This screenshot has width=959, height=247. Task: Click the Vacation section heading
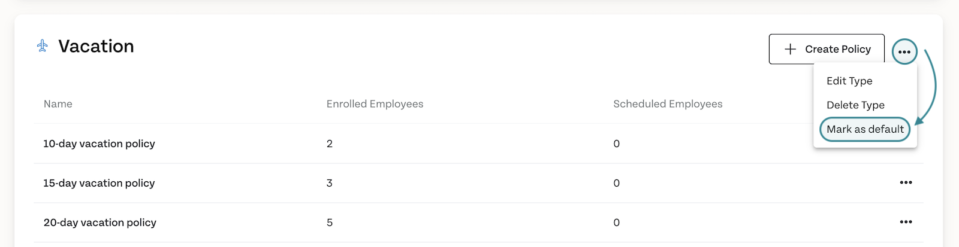click(96, 46)
